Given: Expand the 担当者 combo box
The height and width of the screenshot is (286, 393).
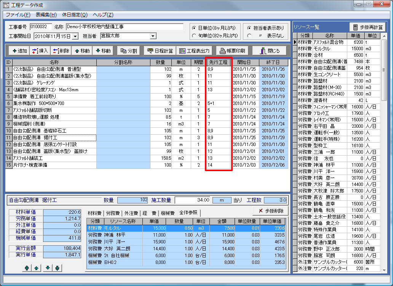Looking at the screenshot, I should click(x=153, y=36).
